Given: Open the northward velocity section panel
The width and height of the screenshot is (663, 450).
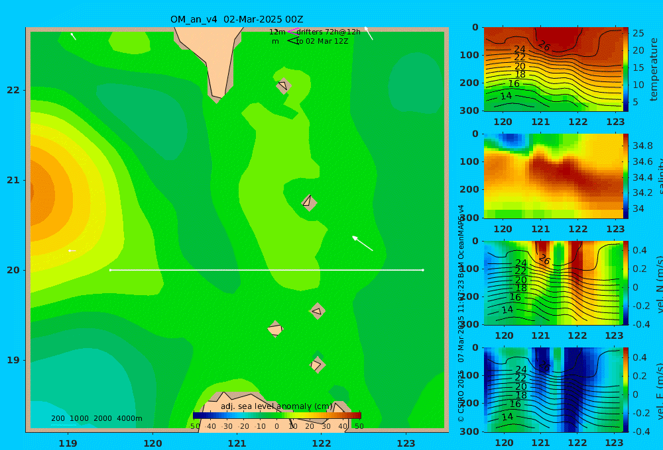Looking at the screenshot, I should tap(553, 283).
